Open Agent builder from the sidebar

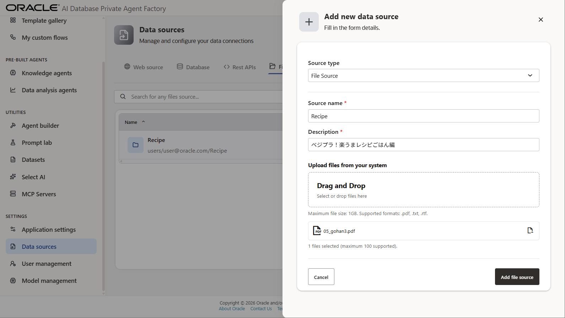40,126
